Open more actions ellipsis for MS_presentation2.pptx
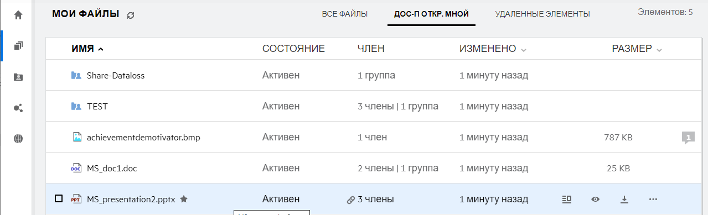 click(653, 199)
